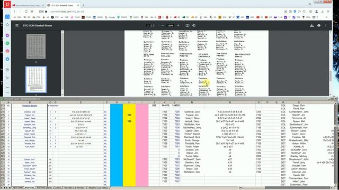Click NEW YORK METS heading in PDF
The image size is (339, 190).
[x=149, y=55]
